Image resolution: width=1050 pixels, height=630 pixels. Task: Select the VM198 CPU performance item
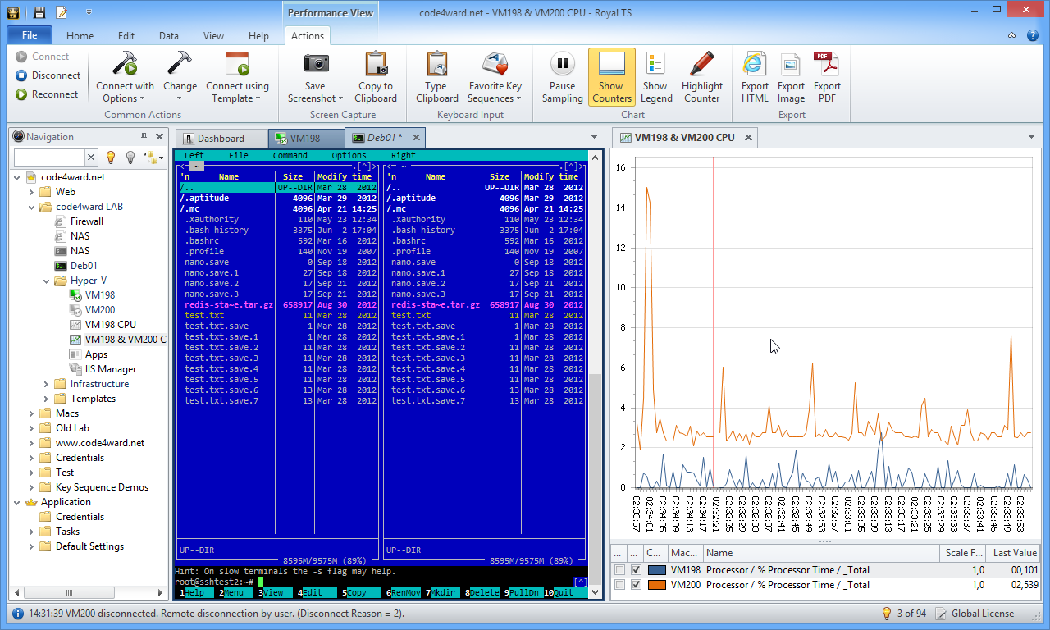pos(103,325)
